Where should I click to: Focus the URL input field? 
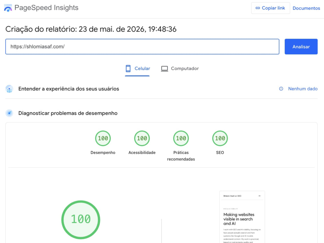[x=142, y=46]
